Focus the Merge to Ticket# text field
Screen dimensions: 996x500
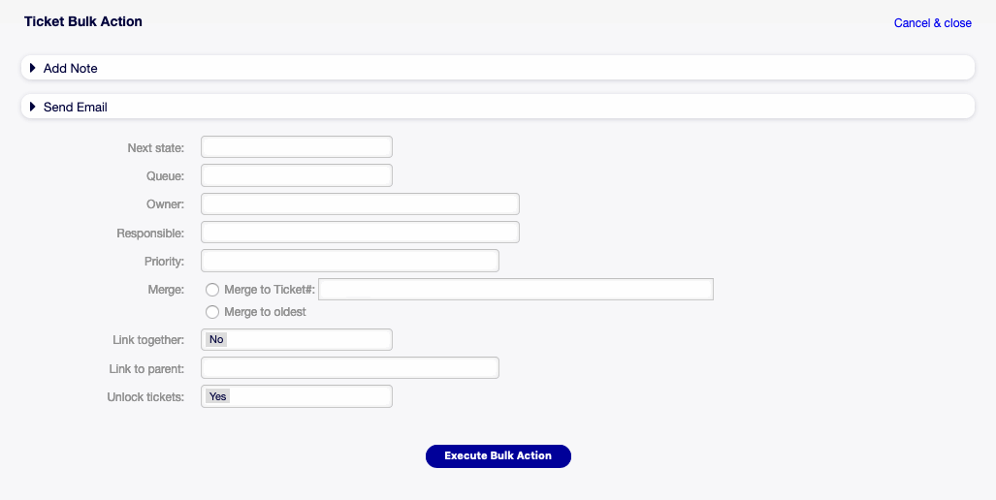516,290
